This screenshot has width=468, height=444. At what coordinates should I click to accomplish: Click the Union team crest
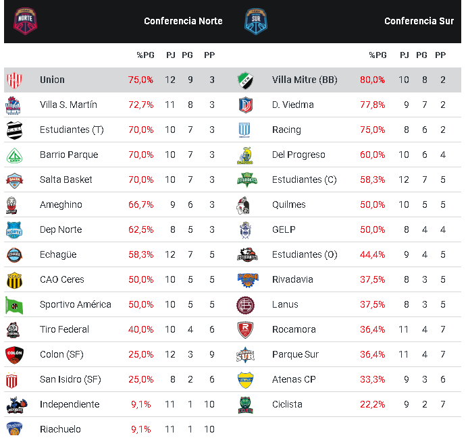[15, 80]
